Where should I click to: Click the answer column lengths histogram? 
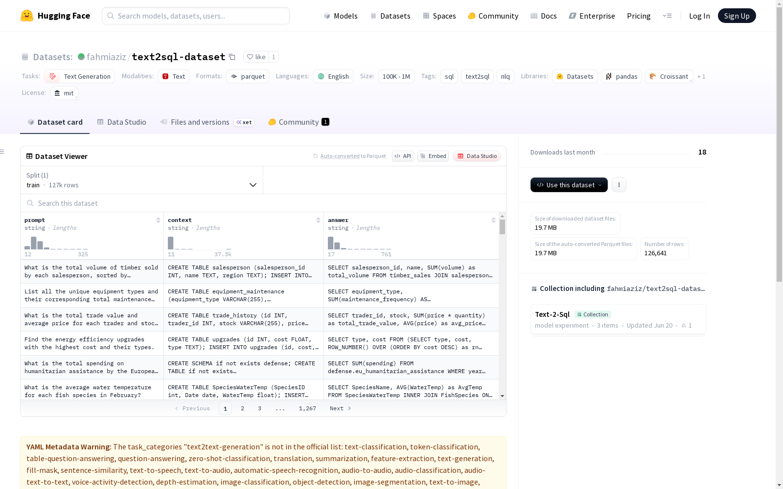[360, 243]
